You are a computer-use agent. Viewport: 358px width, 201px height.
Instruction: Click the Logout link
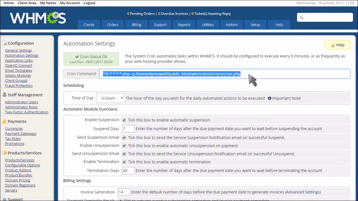pyautogui.click(x=89, y=3)
